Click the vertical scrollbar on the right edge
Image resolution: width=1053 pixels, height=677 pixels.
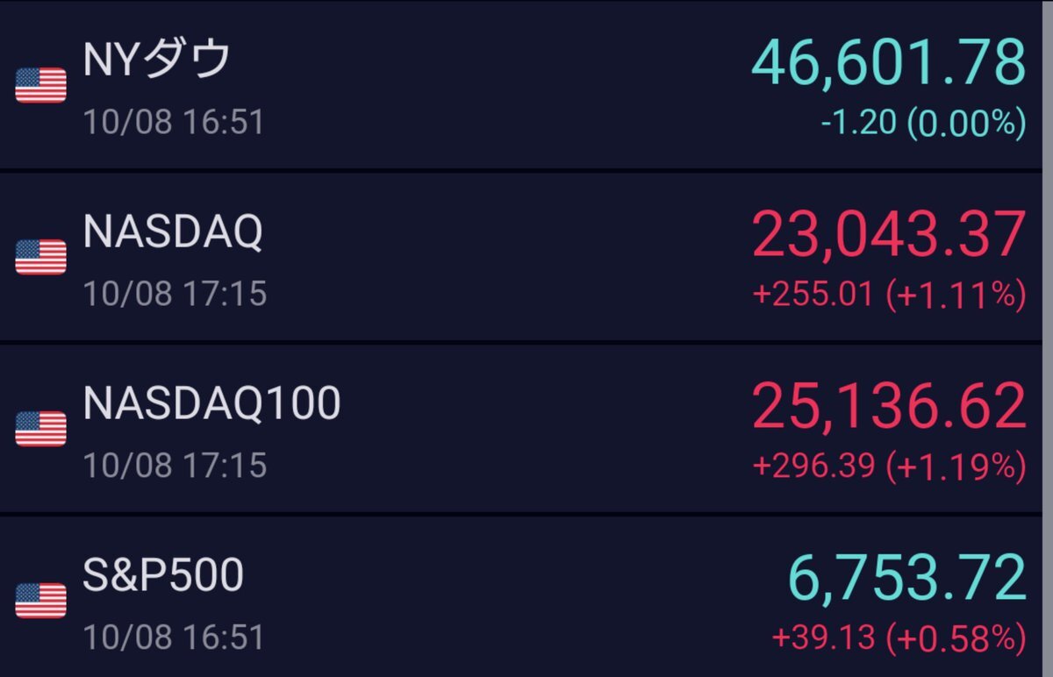coord(1046,338)
